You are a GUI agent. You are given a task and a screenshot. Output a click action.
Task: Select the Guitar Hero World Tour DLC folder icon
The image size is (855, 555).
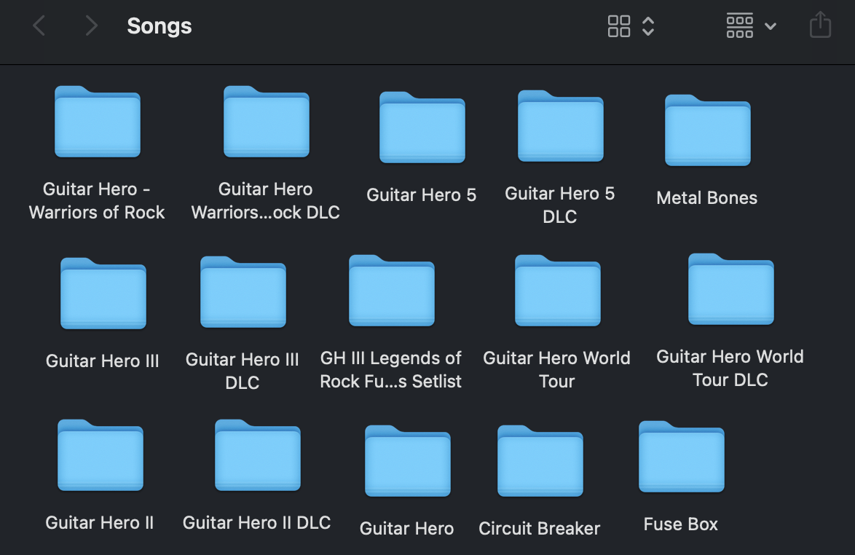point(731,289)
